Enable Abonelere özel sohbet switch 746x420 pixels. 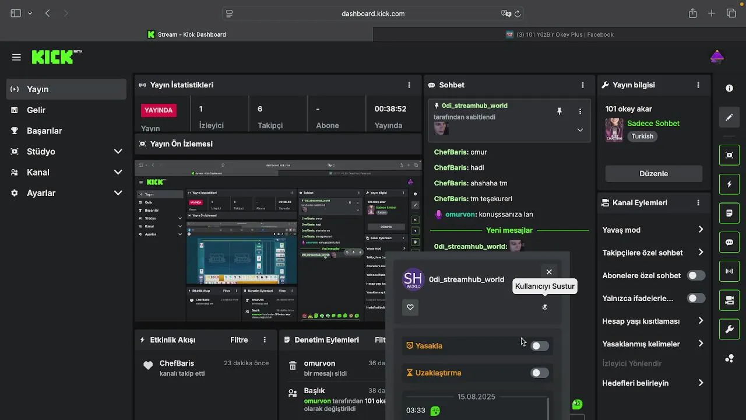point(696,275)
